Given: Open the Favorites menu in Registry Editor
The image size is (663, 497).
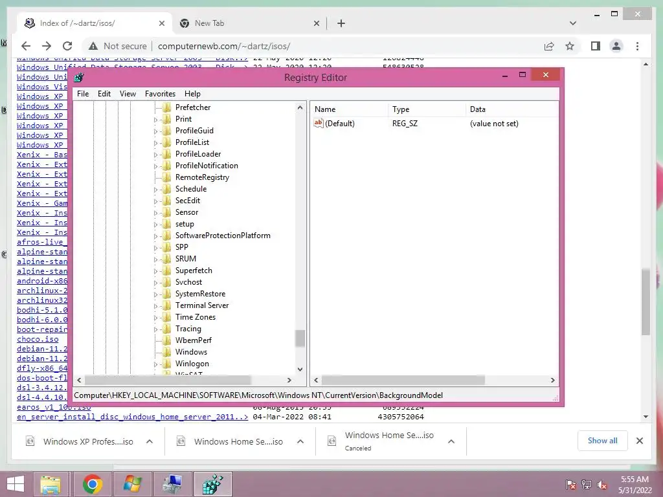Looking at the screenshot, I should click(x=160, y=94).
